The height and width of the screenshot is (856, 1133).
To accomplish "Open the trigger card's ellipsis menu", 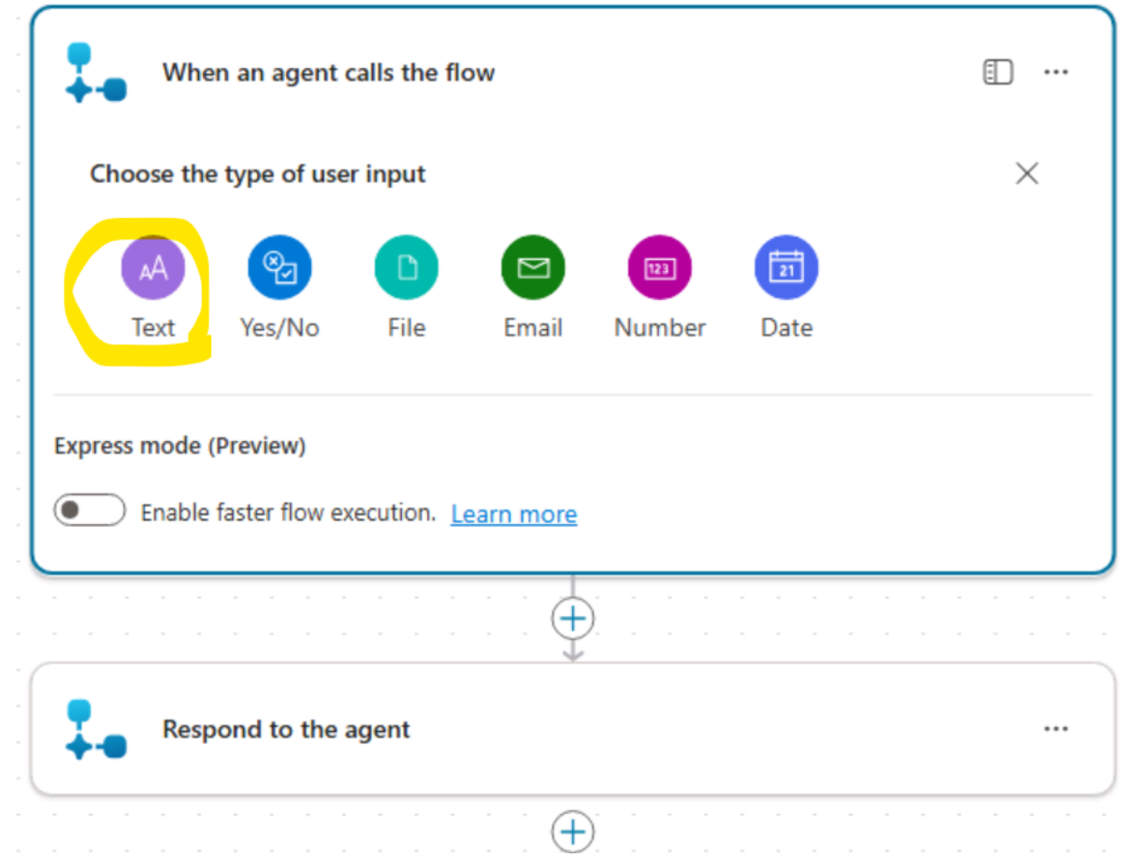I will tap(1055, 72).
